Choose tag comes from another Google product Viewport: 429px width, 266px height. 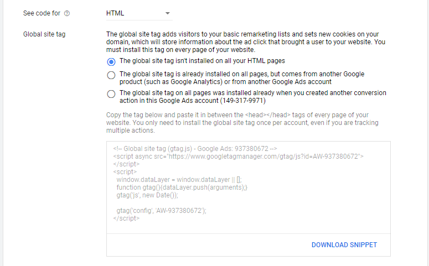[x=111, y=75]
